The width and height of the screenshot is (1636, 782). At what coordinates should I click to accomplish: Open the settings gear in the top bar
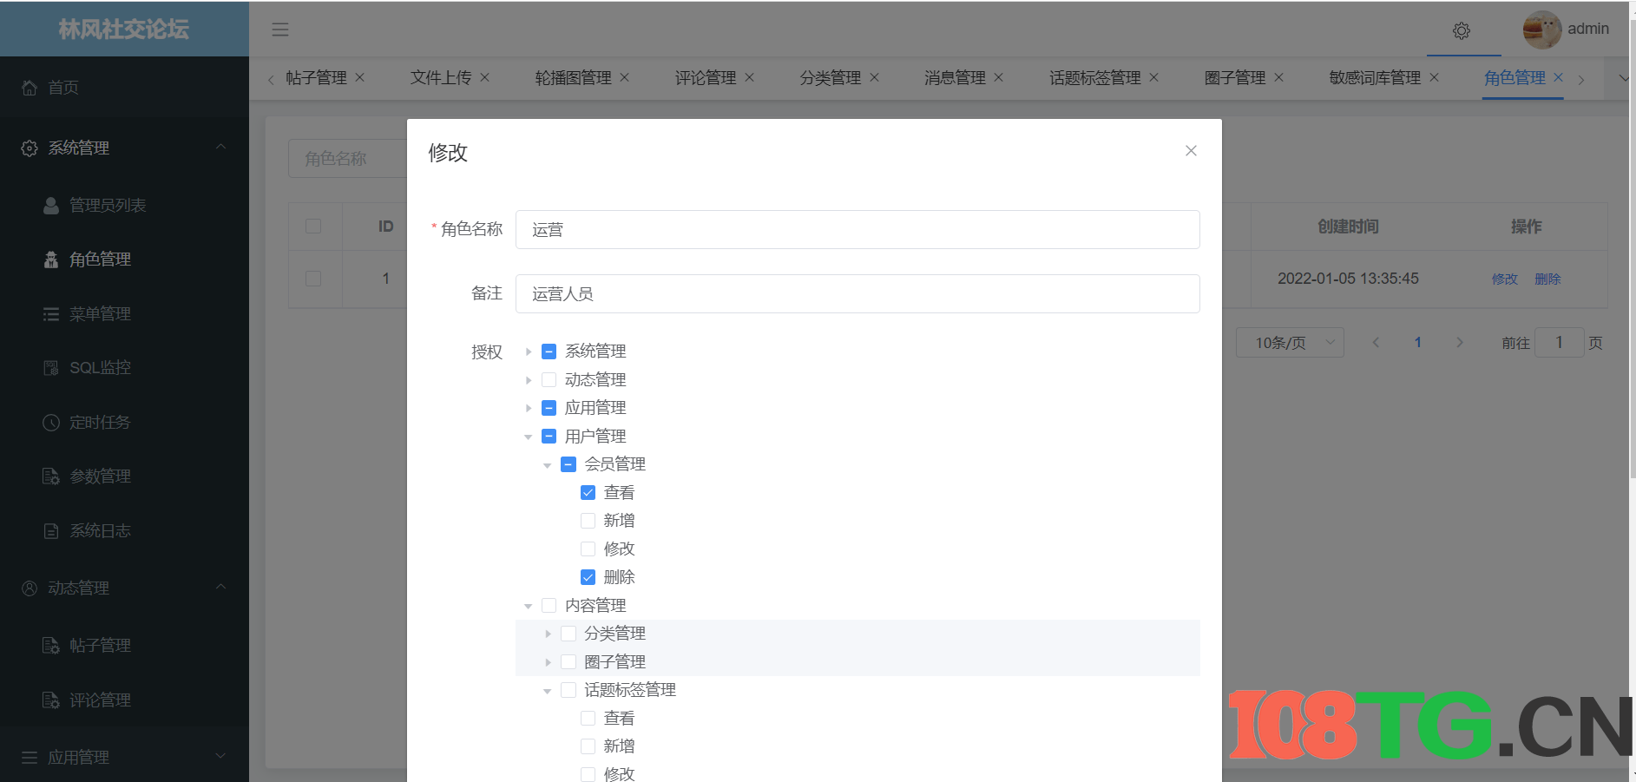(x=1462, y=30)
